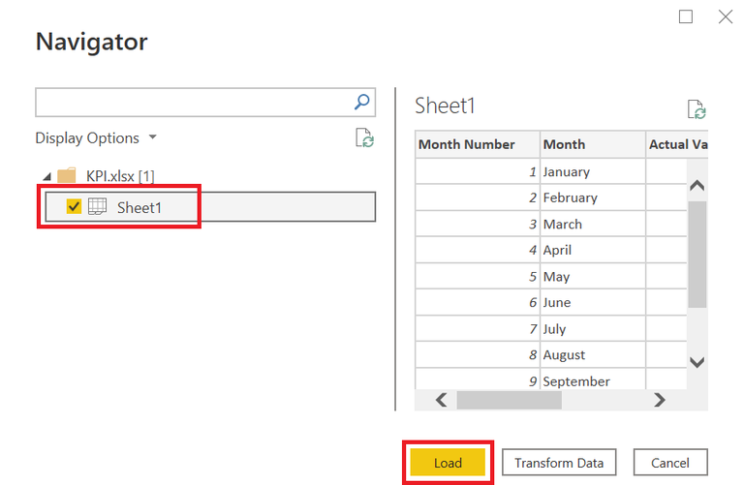Cancel the Navigator dialog
Screen dimensions: 744x485
click(669, 463)
